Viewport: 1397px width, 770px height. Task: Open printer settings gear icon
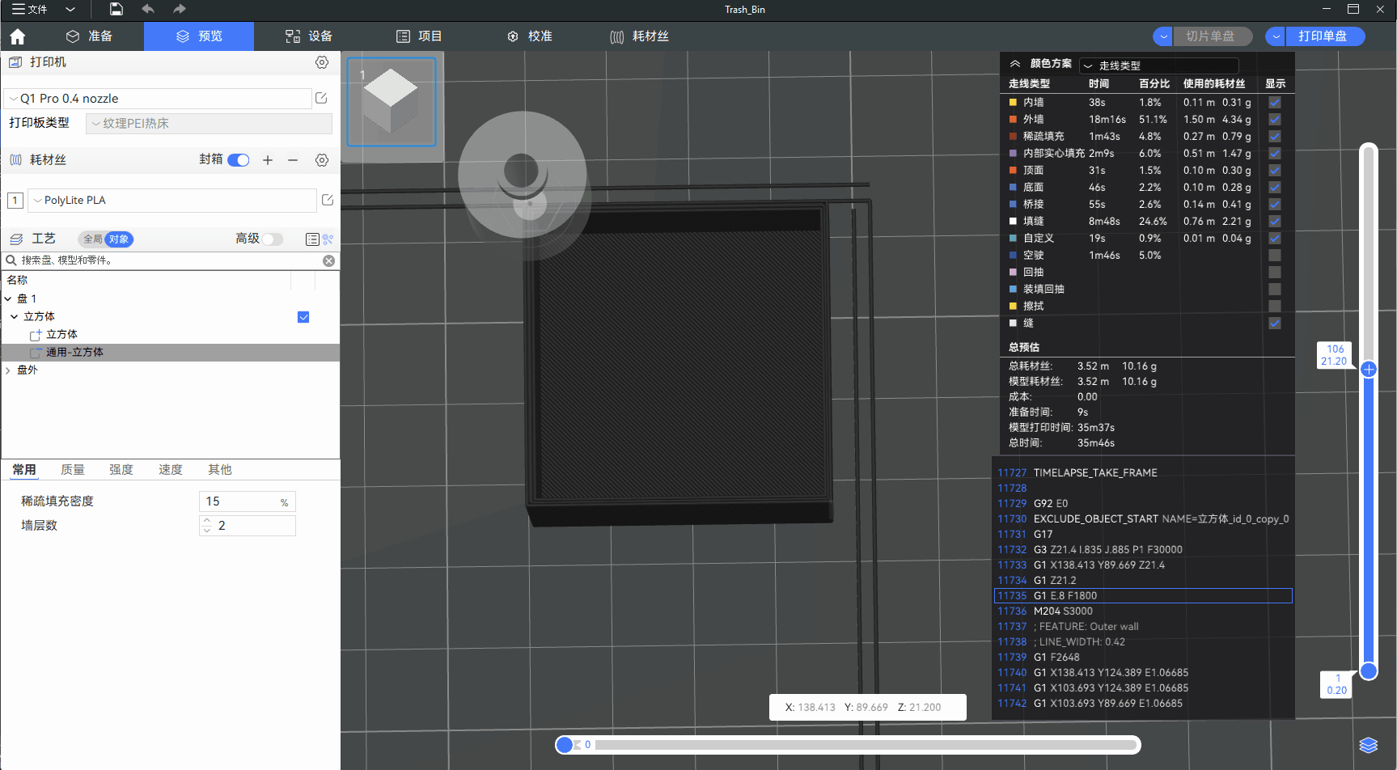[322, 62]
